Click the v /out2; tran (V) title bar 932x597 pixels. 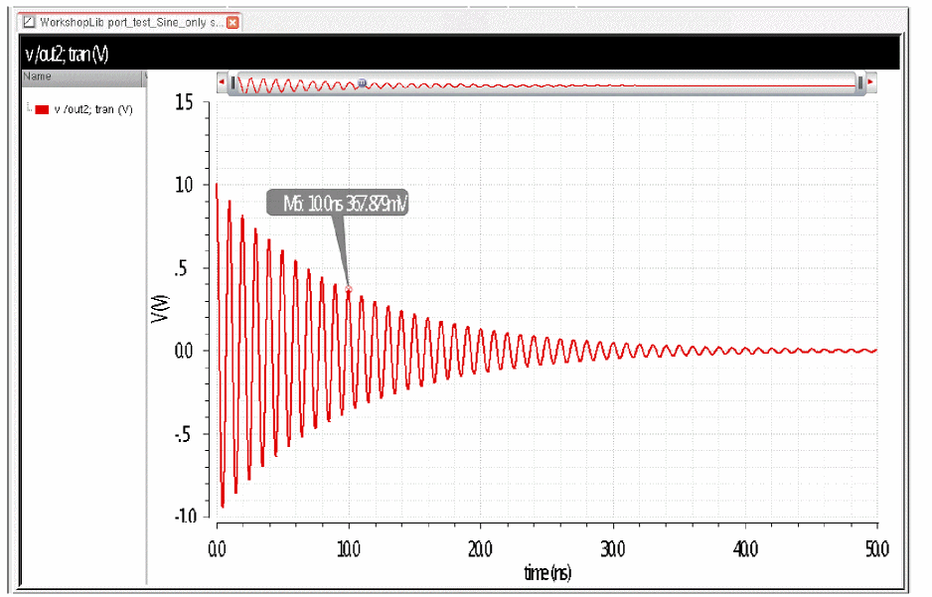point(460,54)
